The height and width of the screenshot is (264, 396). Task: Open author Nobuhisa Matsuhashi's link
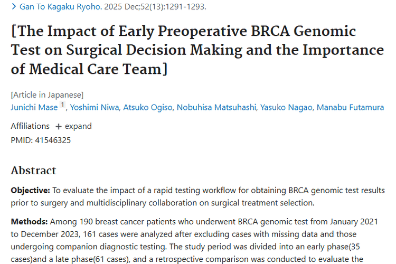click(x=216, y=108)
